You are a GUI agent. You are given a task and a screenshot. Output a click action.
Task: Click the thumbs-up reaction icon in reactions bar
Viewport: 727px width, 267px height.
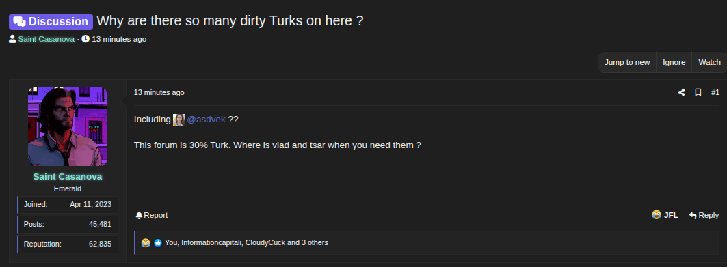pyautogui.click(x=157, y=242)
